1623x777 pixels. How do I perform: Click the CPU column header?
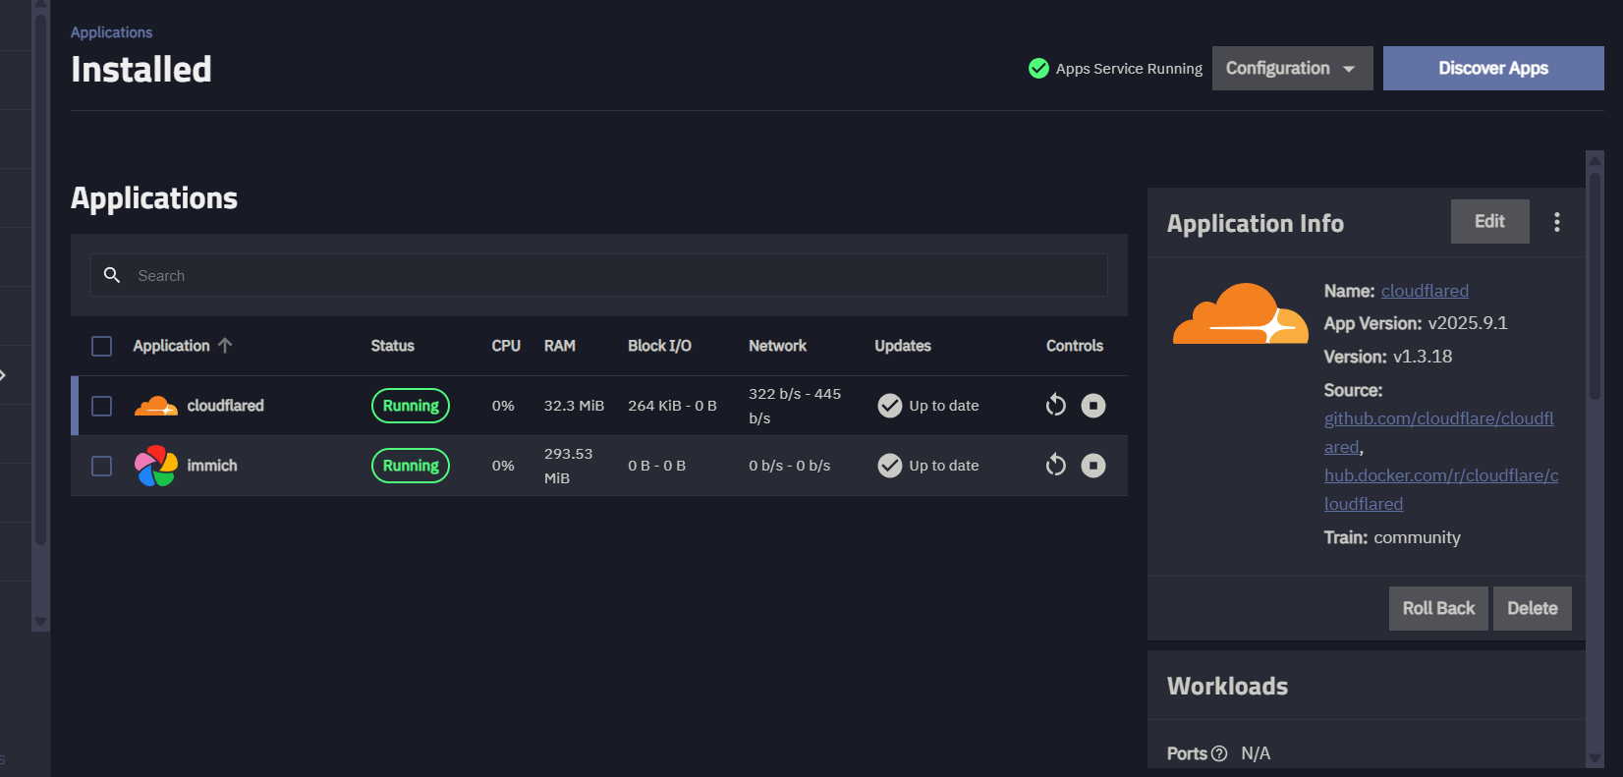[x=506, y=346]
